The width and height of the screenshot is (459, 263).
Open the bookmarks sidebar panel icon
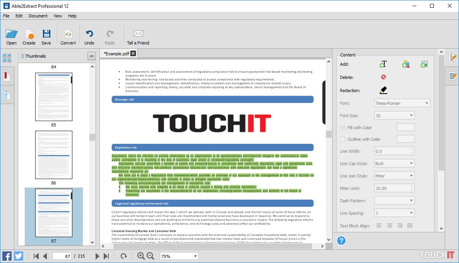coord(7,76)
